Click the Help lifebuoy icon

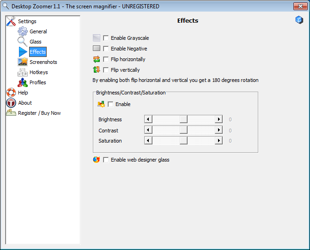click(x=11, y=93)
